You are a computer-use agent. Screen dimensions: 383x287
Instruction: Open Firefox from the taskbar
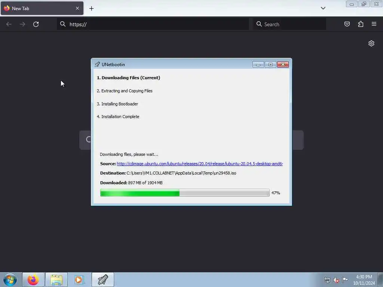click(33, 280)
